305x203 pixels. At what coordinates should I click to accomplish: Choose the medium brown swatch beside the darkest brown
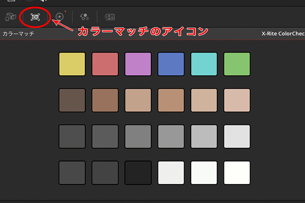105,100
